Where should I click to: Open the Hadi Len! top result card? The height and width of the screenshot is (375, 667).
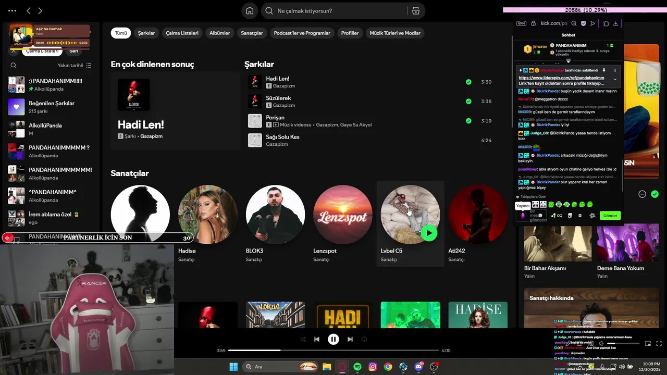[175, 111]
